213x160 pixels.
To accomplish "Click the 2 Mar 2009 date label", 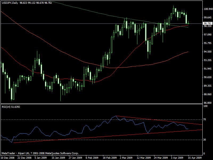I will (x=126, y=157).
